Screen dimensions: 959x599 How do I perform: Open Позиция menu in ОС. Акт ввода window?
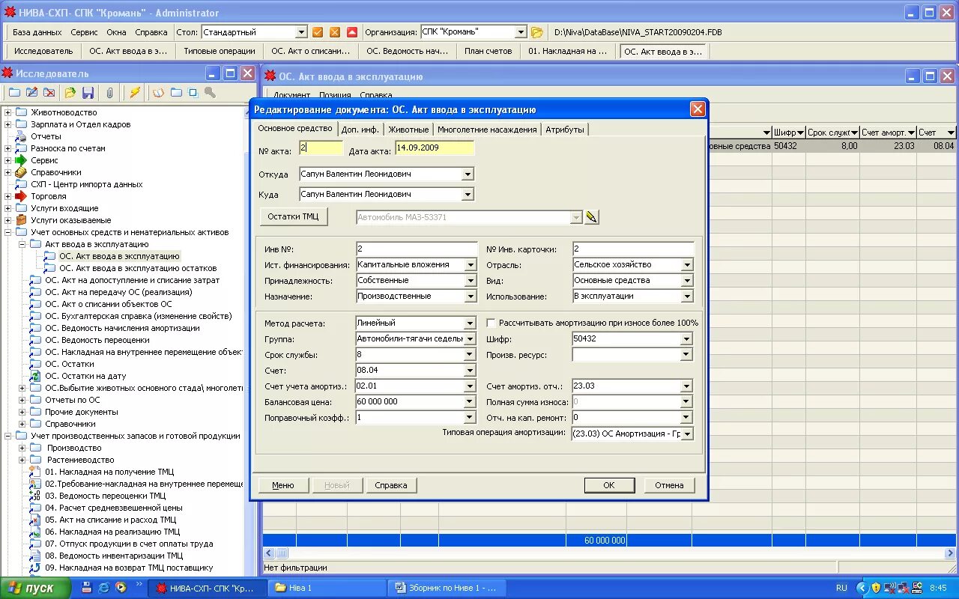click(335, 95)
